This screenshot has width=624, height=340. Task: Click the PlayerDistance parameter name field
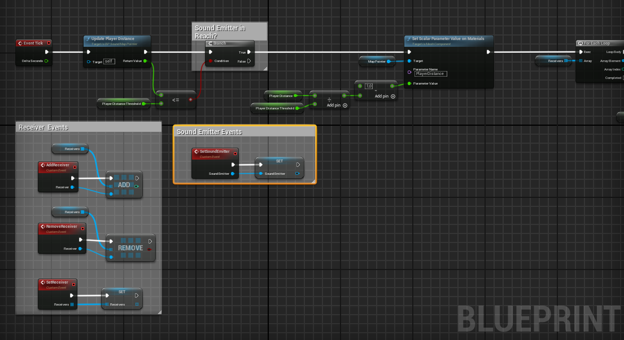point(430,74)
